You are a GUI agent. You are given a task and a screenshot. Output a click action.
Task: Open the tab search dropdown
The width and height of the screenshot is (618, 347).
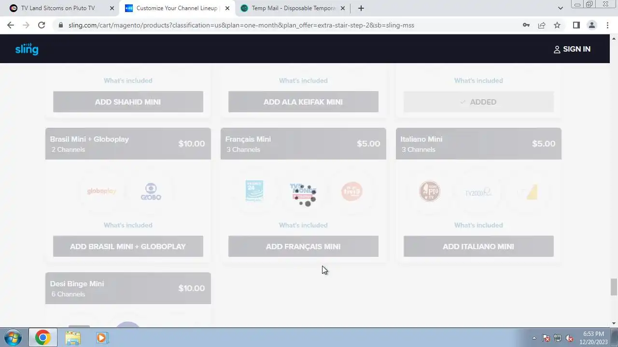(560, 8)
